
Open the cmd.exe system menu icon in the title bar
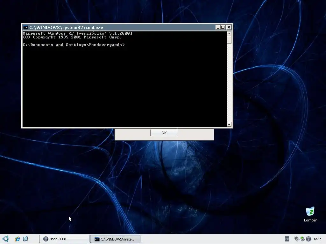(25, 27)
